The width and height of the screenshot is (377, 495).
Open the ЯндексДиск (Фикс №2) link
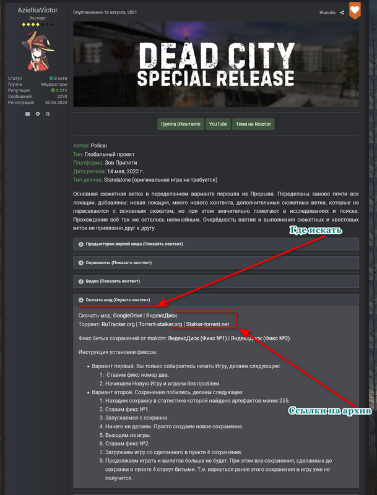pos(260,338)
